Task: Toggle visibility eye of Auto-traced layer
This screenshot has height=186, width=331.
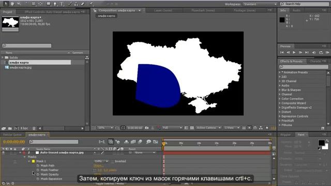Action: point(4,152)
